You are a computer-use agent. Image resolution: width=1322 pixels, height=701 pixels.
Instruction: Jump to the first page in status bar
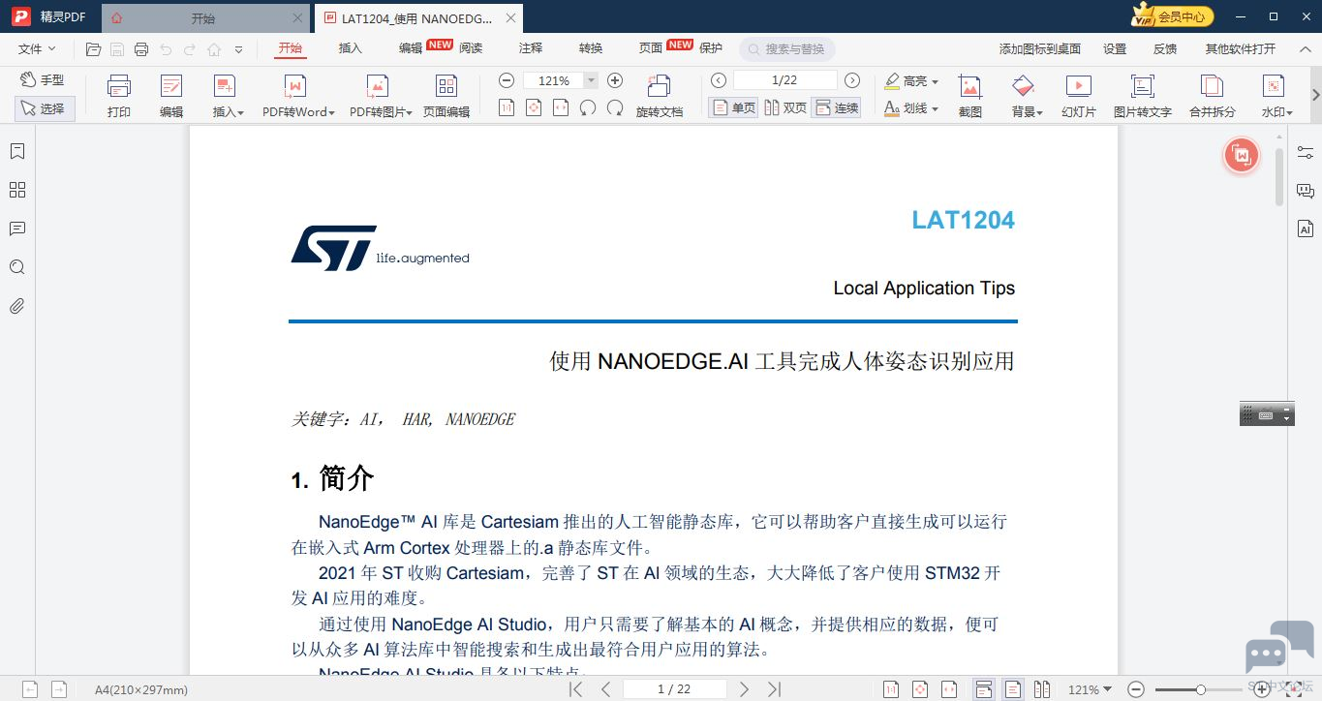(575, 689)
